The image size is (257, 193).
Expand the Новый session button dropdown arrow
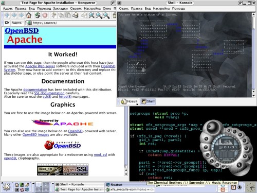click(137, 104)
